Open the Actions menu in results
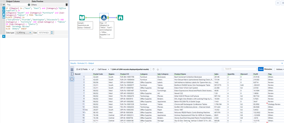 pos(279,69)
